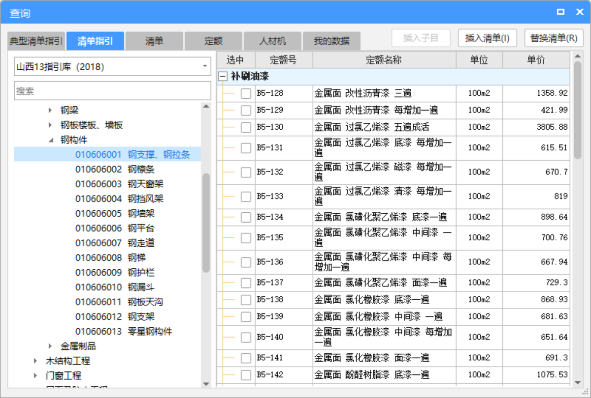The height and width of the screenshot is (398, 591).
Task: Select 010606012 钢支架
Action: (115, 317)
